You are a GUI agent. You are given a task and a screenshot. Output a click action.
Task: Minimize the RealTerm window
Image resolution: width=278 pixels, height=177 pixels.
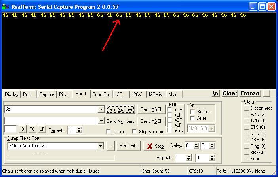pyautogui.click(x=253, y=7)
